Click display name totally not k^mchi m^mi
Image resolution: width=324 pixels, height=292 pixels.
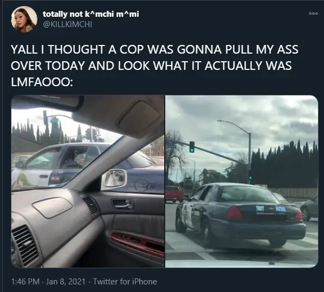(x=90, y=14)
